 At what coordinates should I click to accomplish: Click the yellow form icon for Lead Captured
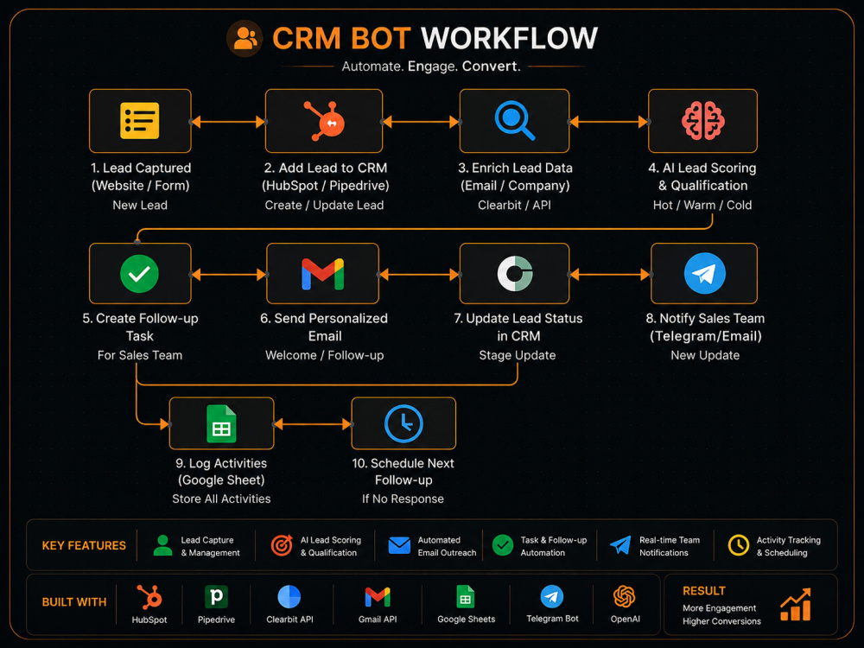click(x=140, y=121)
